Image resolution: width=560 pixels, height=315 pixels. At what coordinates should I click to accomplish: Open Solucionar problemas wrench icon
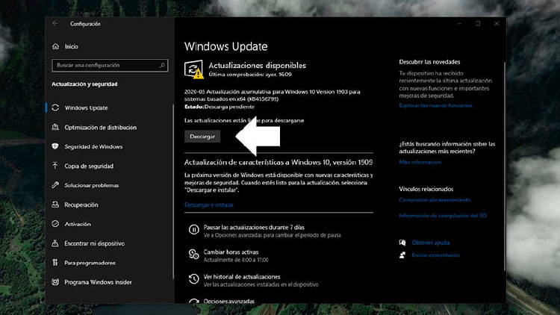click(x=56, y=185)
